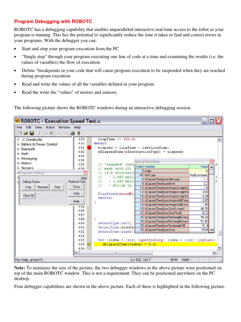The image size is (241, 322).
Task: Click the Cut scissors icon
Action: (39, 133)
